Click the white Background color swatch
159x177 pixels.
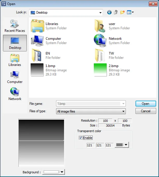coord(51,172)
